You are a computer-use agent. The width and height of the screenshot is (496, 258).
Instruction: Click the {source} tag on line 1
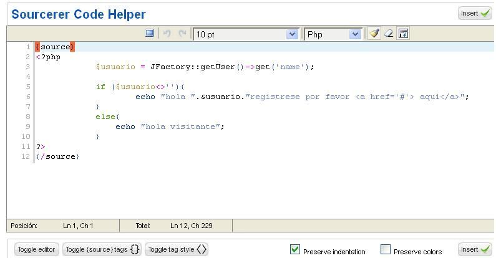tap(55, 47)
